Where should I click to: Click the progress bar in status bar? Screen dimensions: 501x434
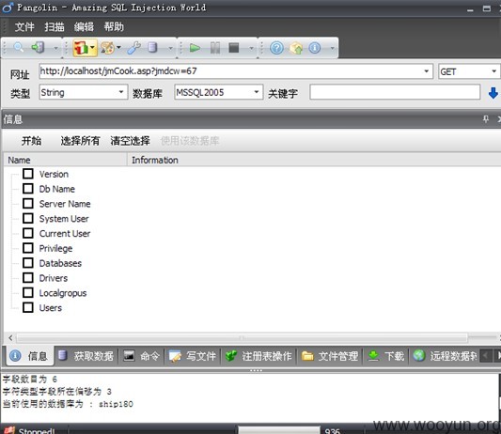(279, 430)
